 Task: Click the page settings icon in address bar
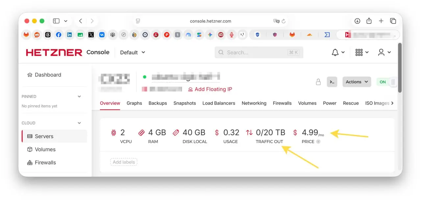coord(138,21)
